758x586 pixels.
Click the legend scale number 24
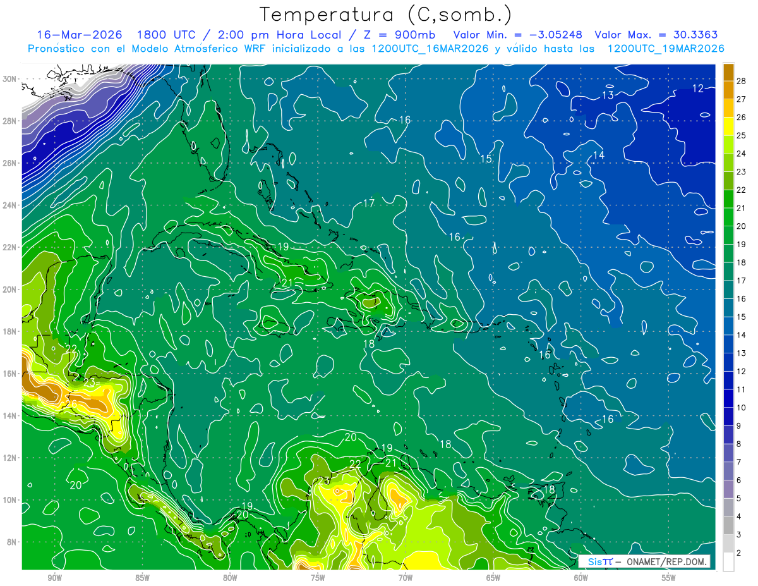click(742, 154)
